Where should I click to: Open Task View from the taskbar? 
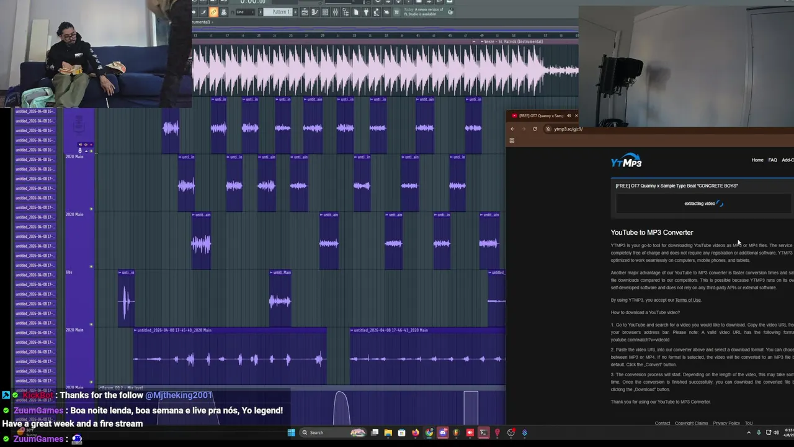tap(375, 433)
